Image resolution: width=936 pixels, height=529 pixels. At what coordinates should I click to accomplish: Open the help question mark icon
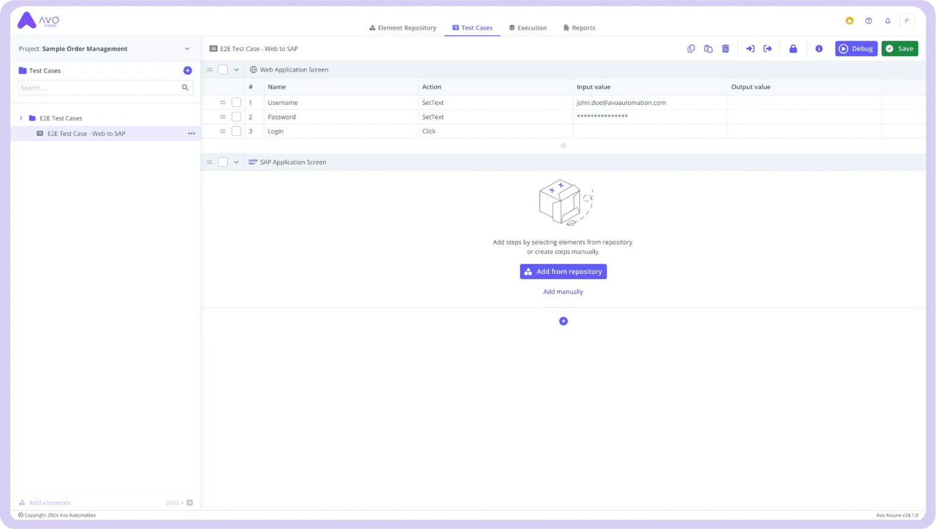(x=869, y=21)
